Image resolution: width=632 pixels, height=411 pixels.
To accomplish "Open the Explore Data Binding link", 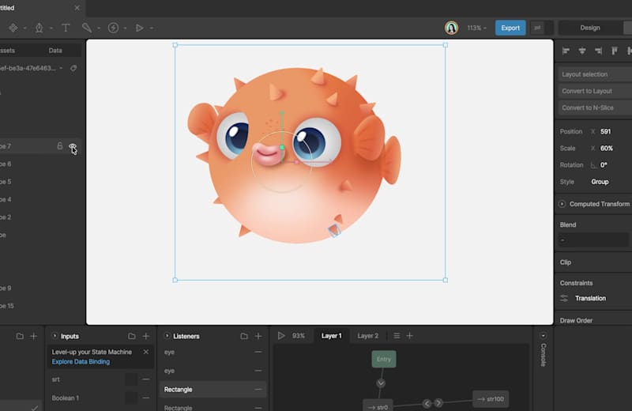I will 81,362.
